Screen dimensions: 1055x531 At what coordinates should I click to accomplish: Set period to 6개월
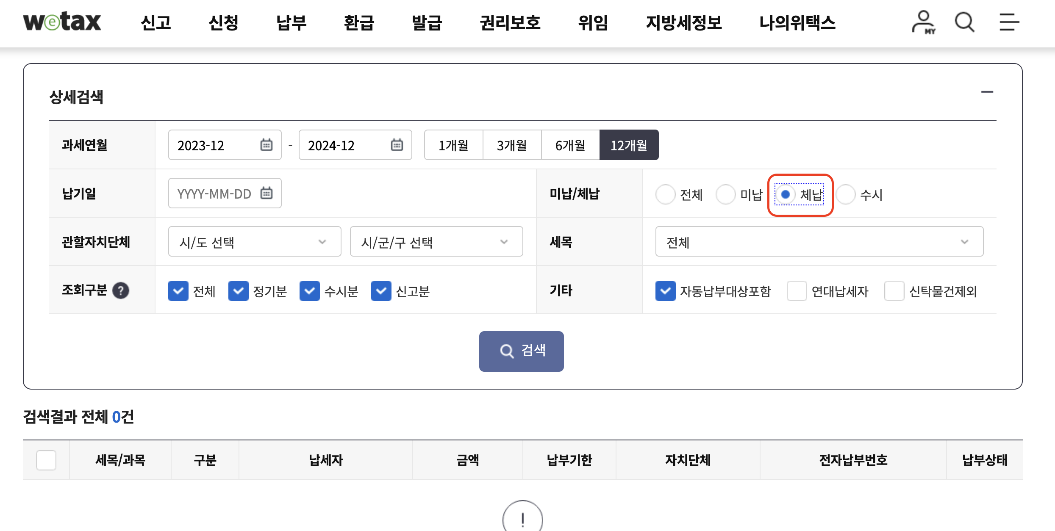[x=570, y=145]
